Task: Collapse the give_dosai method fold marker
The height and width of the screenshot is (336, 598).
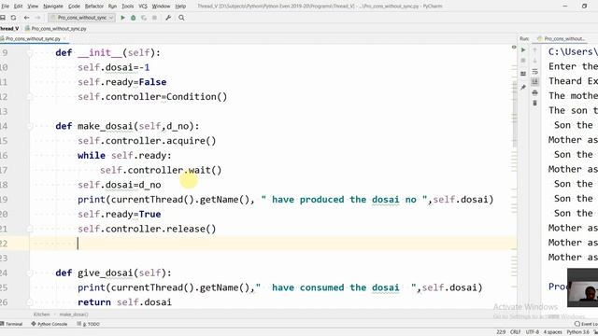Action: click(29, 273)
